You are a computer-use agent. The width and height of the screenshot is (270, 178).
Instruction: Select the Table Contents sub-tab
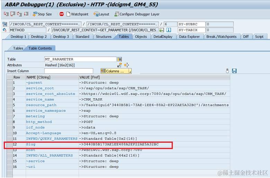40,48
